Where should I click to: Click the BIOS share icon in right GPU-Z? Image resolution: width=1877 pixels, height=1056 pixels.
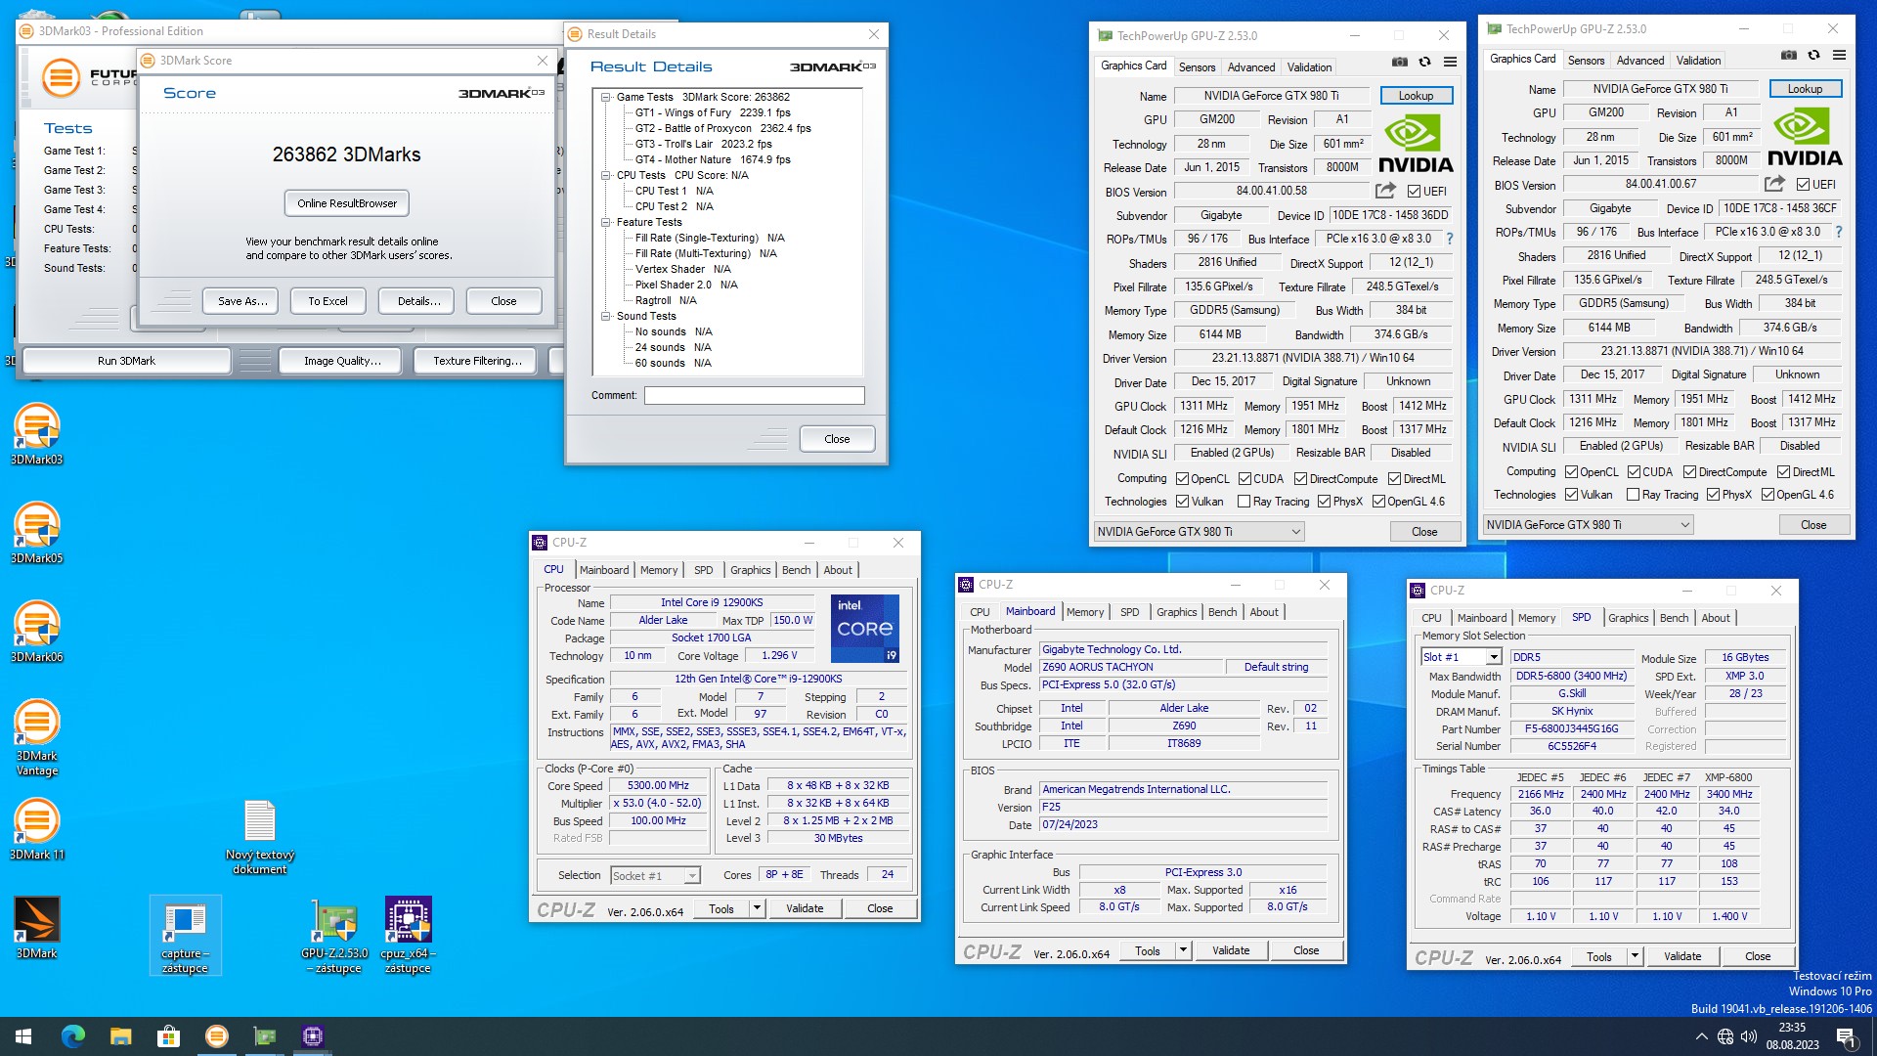pos(1774,184)
